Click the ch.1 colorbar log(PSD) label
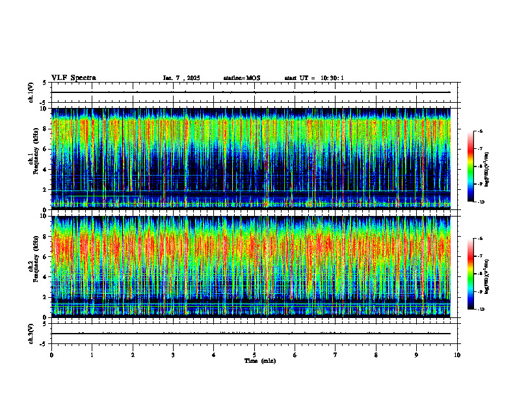515x398 pixels. pos(487,169)
